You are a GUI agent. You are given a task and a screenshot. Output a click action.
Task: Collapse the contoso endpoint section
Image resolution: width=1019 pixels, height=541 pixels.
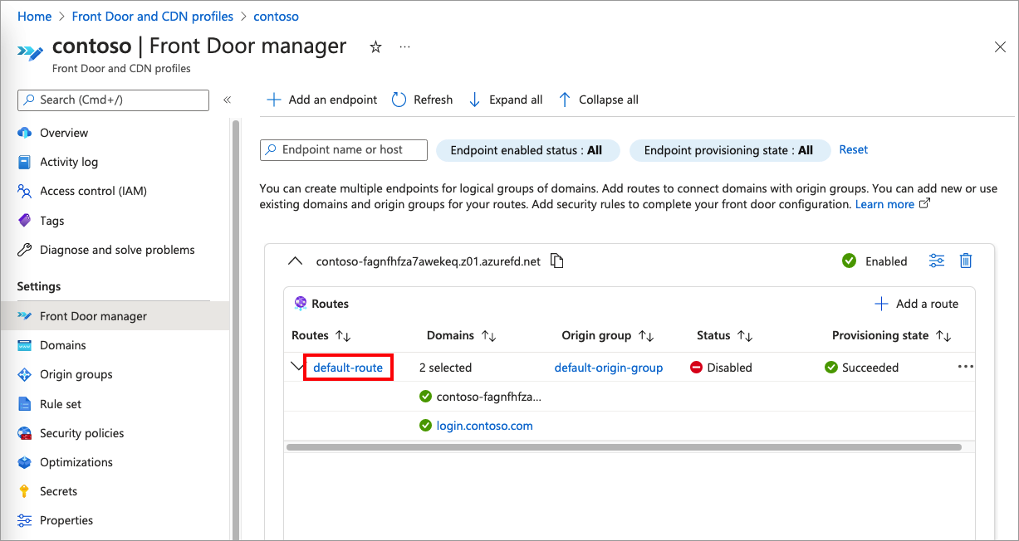[296, 261]
